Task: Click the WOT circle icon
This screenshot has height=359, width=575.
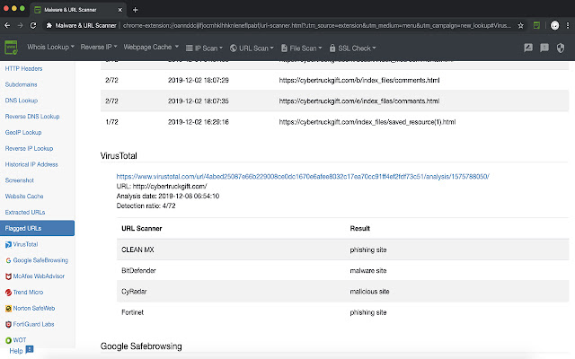Action: tap(8, 341)
